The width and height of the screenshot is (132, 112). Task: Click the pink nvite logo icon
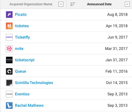pos(9,49)
